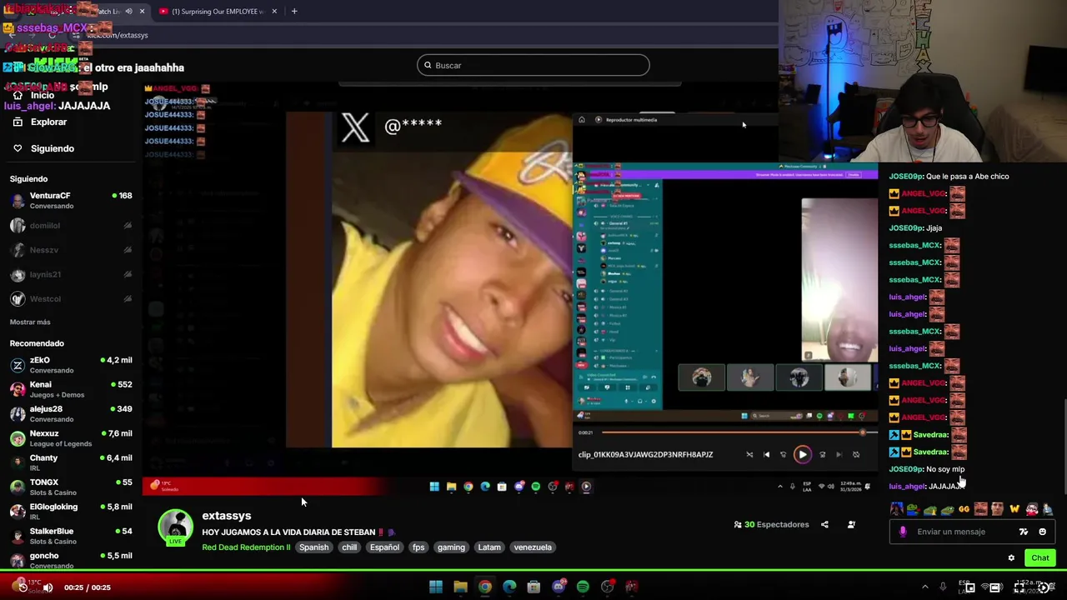Select the venezuela stream tag

(533, 547)
